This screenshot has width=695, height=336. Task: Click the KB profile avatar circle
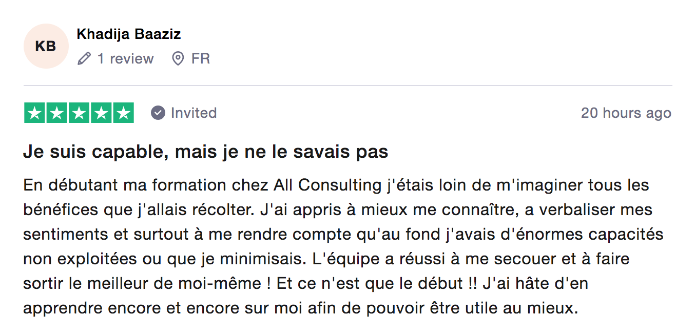pos(46,46)
